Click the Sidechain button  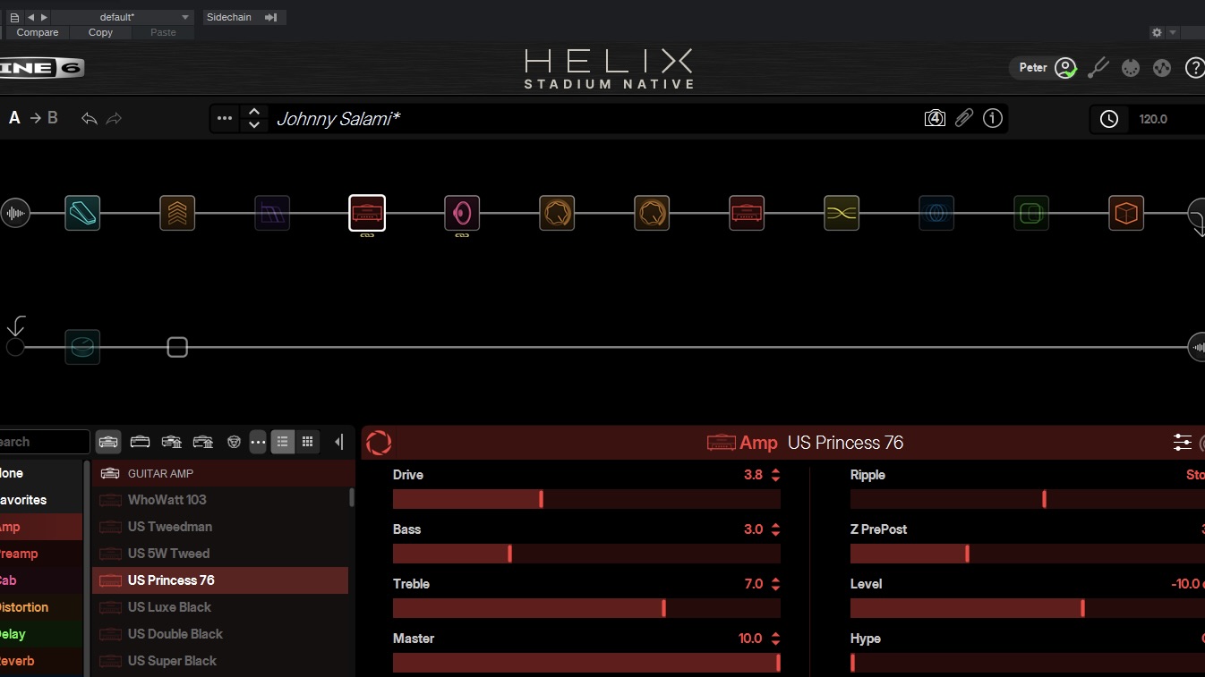tap(243, 17)
